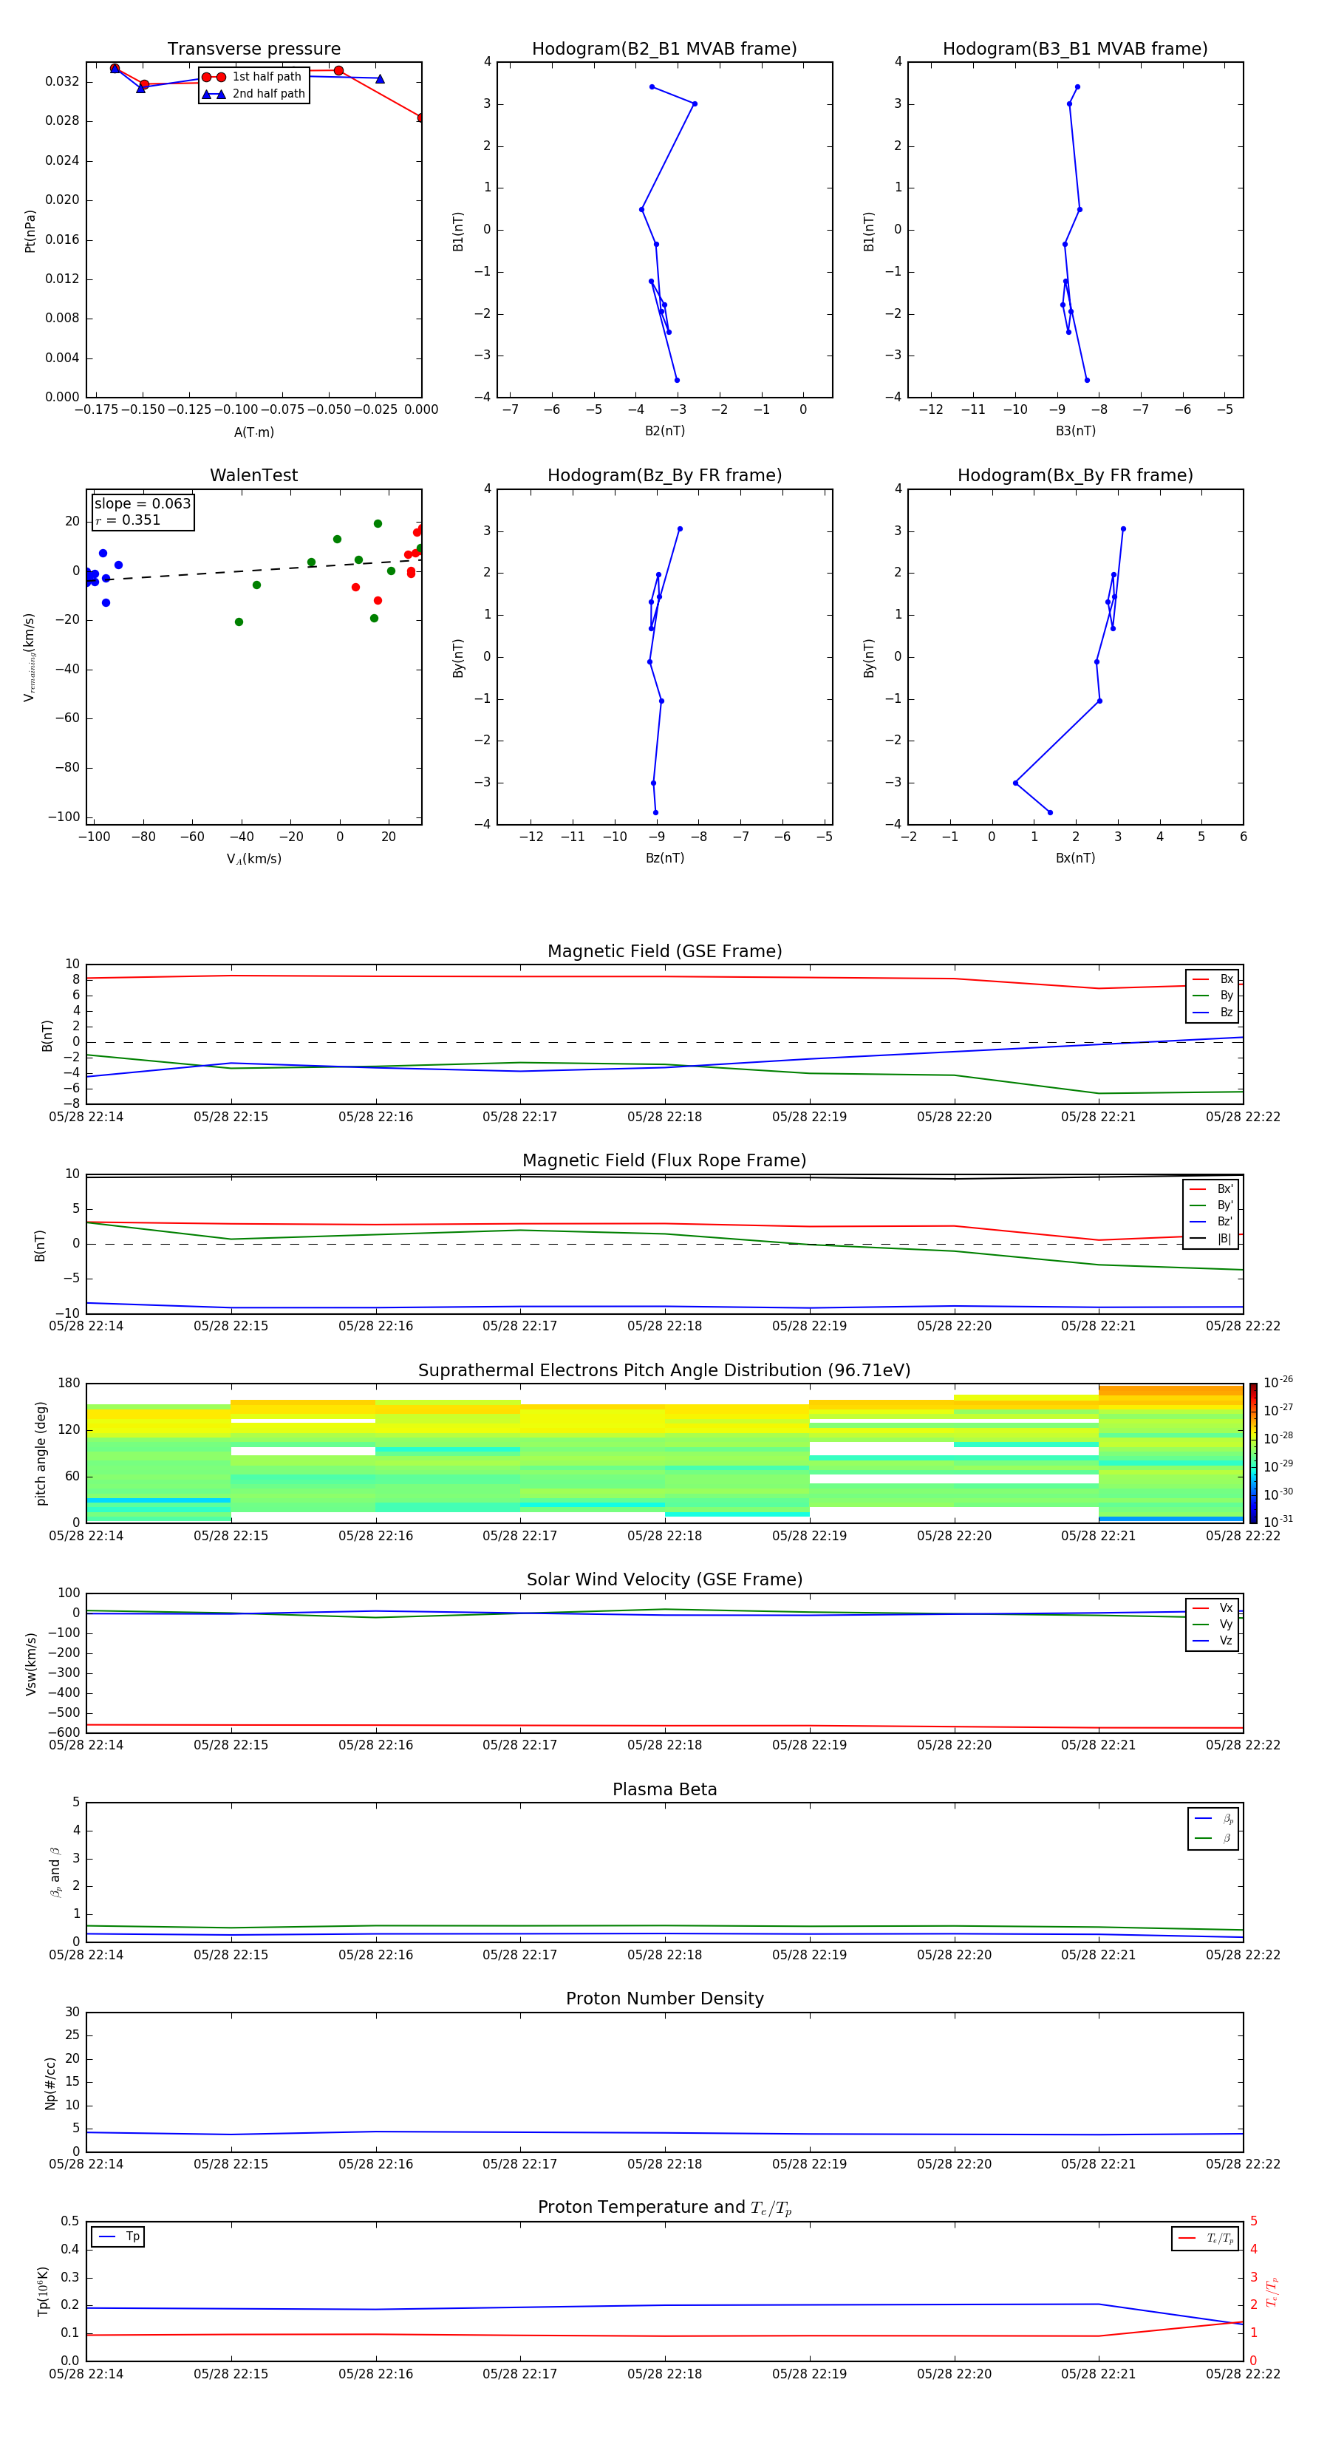1330x2439 pixels.
Task: Click the Vx legend entry in the Solar Wind Velocity plot
Action: click(1213, 1608)
